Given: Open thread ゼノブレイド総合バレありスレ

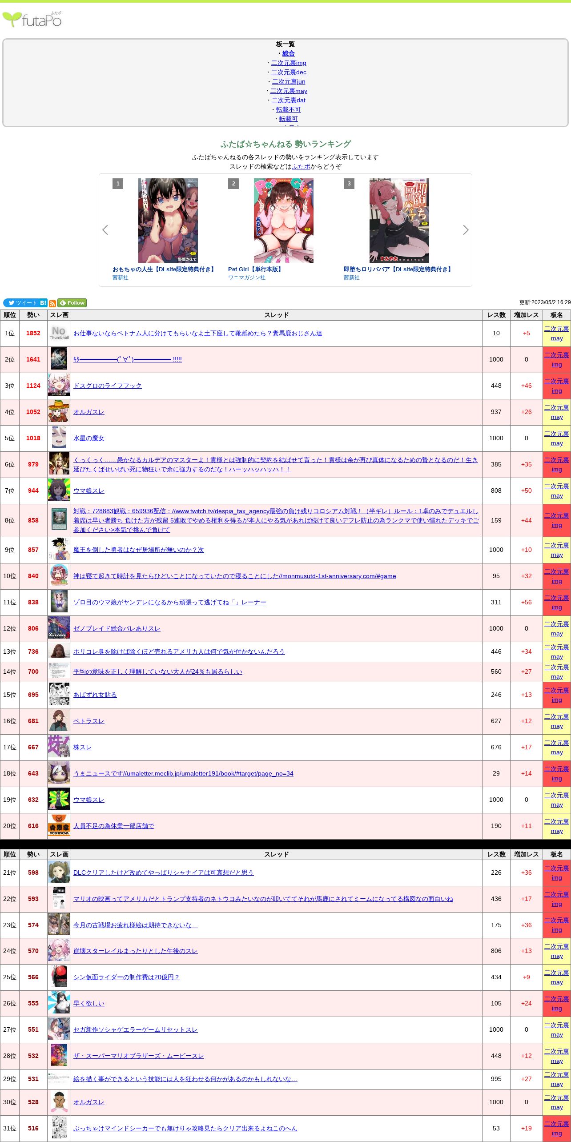Looking at the screenshot, I should [117, 628].
